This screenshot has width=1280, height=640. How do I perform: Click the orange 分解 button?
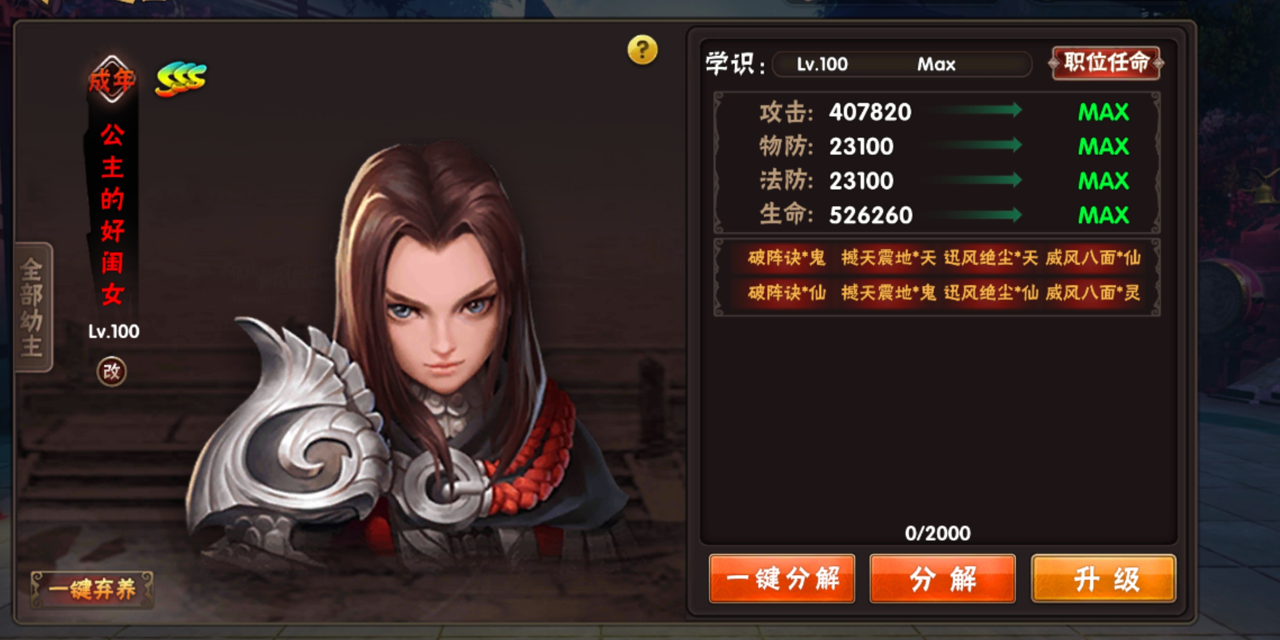tap(942, 579)
